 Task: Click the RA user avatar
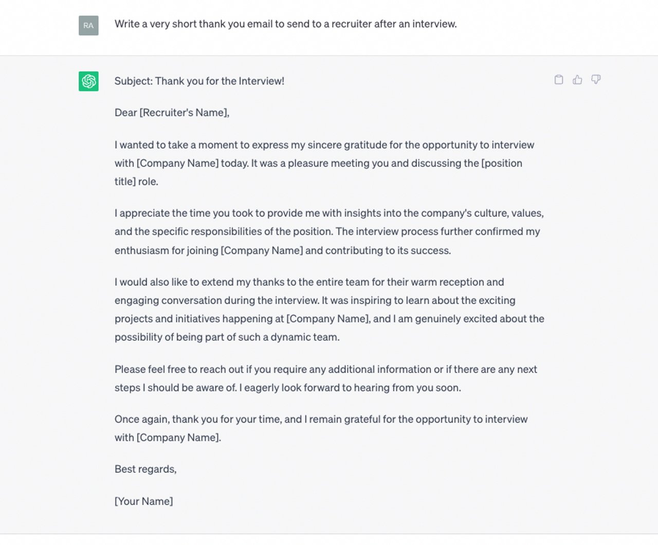pos(88,25)
